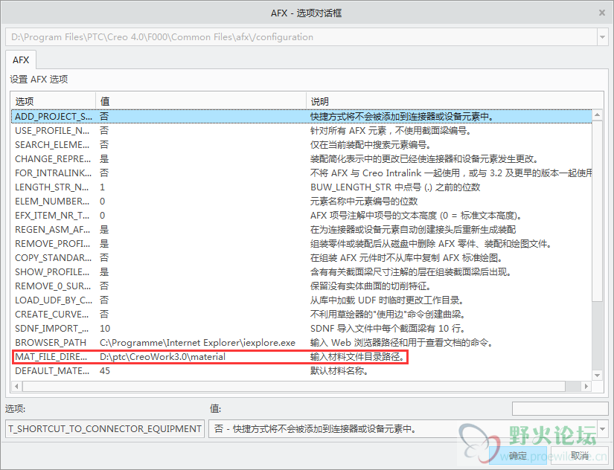This screenshot has height=470, width=614.
Task: Click the D:\ptc\CreoWork3.0\material value
Action: (x=162, y=356)
